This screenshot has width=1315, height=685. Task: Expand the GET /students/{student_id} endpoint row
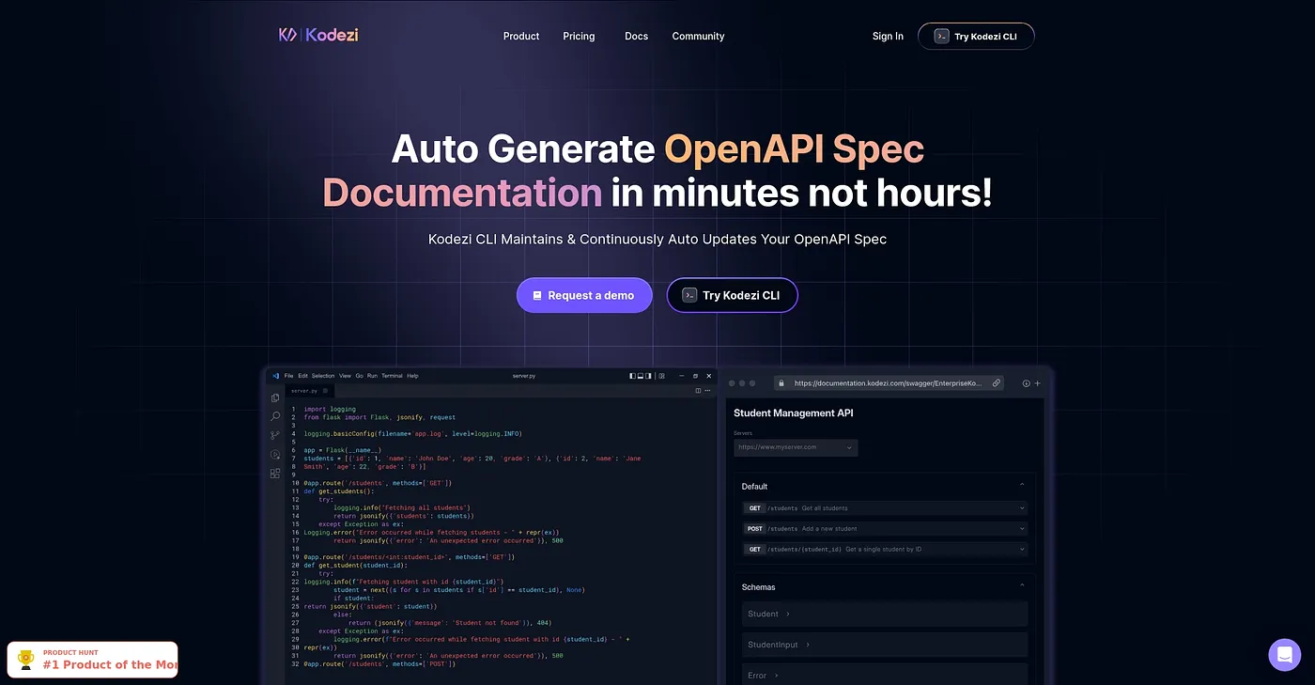(x=884, y=549)
